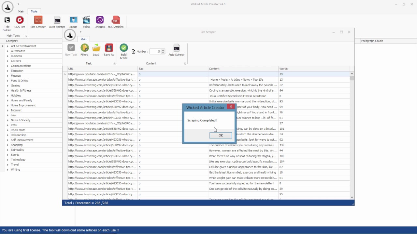Click OK in Scraping Completed dialog
Screen dimensions: 417x234
click(221, 136)
